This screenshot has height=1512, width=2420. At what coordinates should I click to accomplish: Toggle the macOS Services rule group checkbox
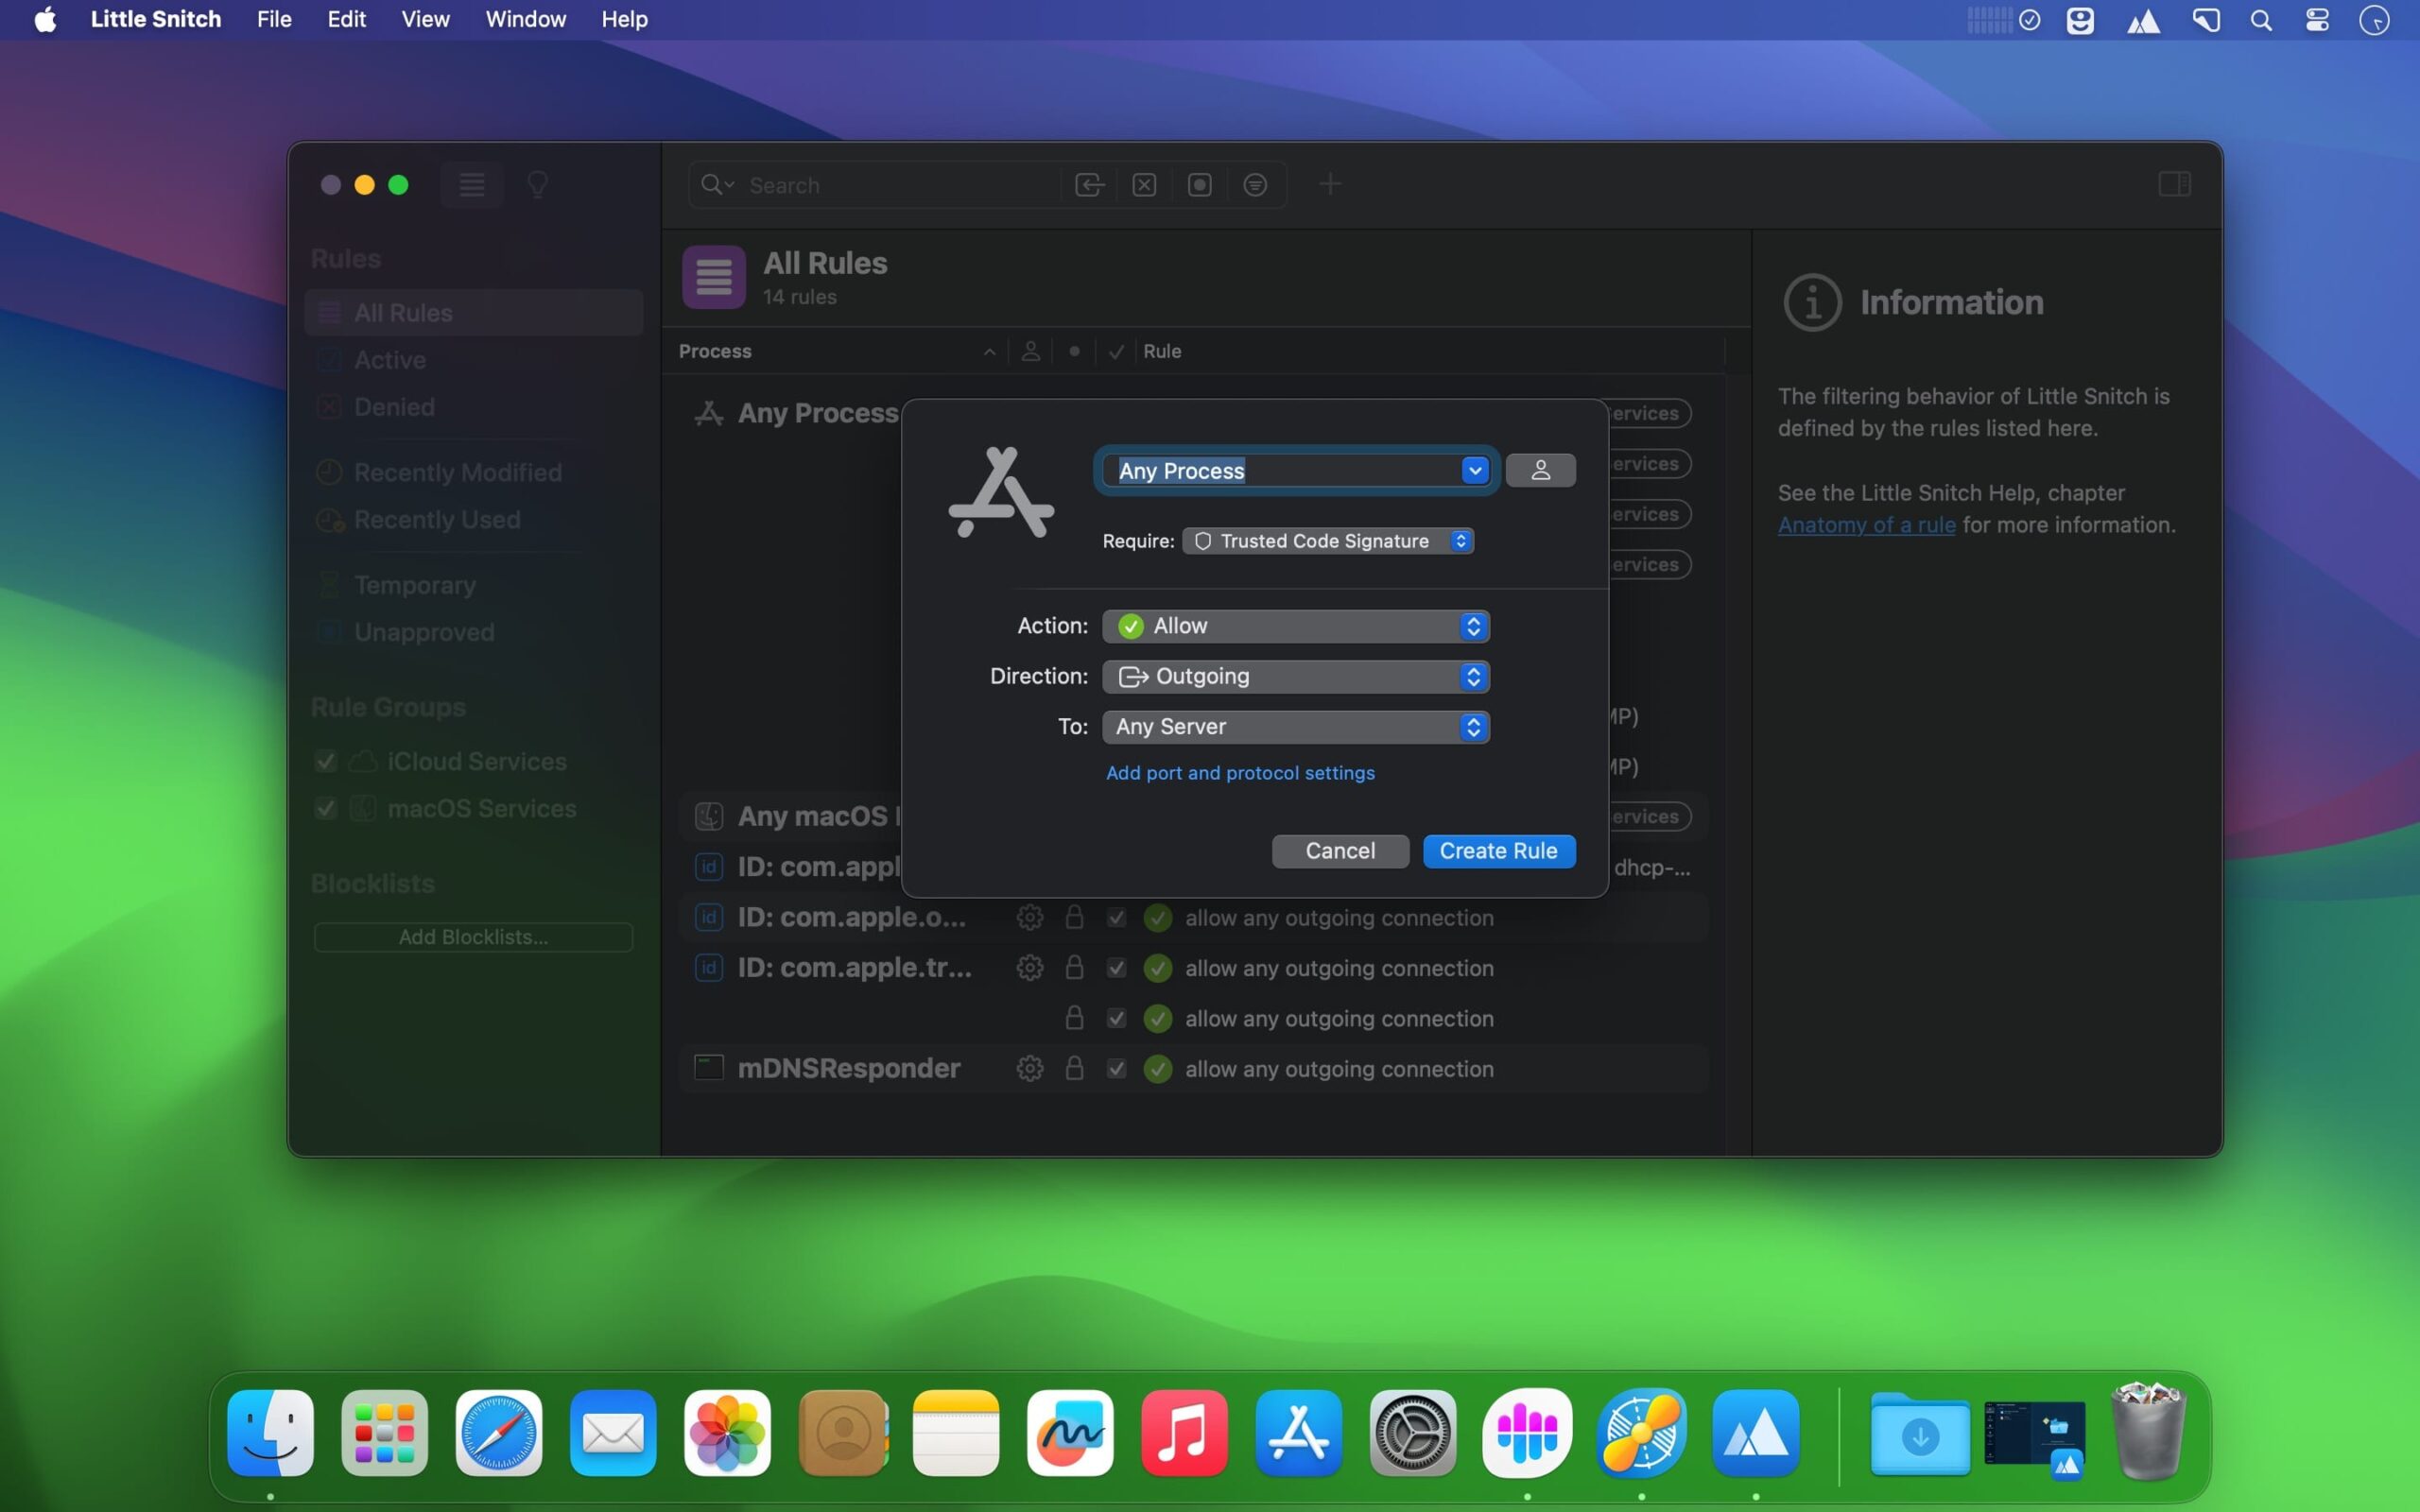(326, 809)
